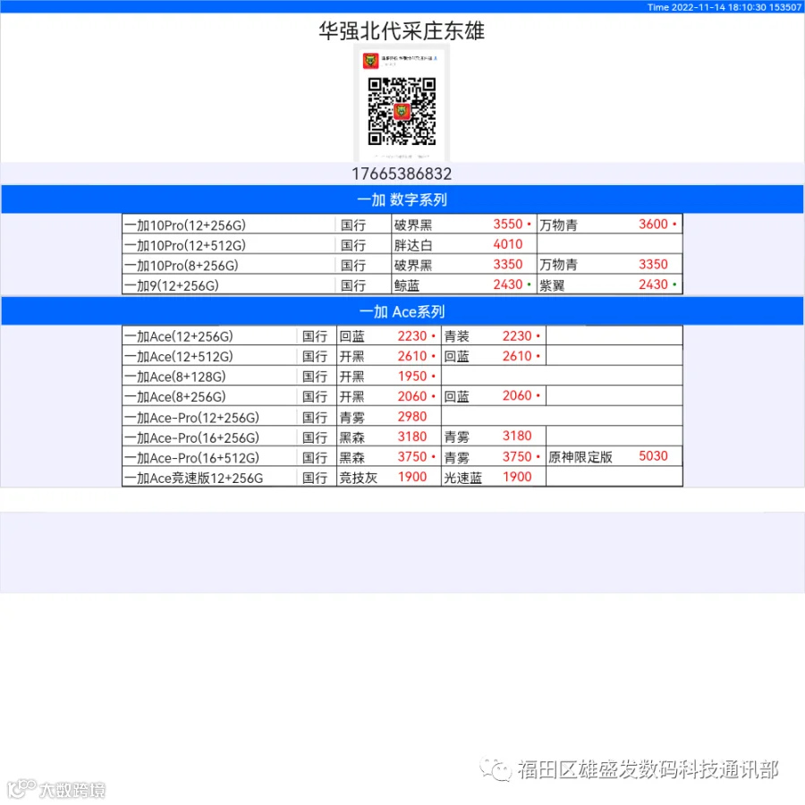Click price 2230 next to 青装
The width and height of the screenshot is (805, 805).
(517, 335)
